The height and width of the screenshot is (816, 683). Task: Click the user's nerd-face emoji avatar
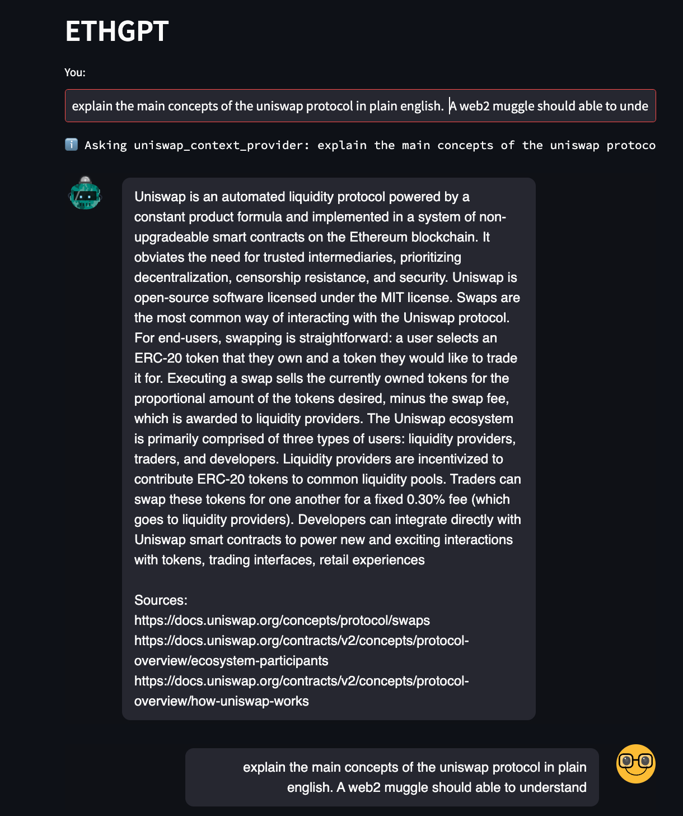coord(635,764)
